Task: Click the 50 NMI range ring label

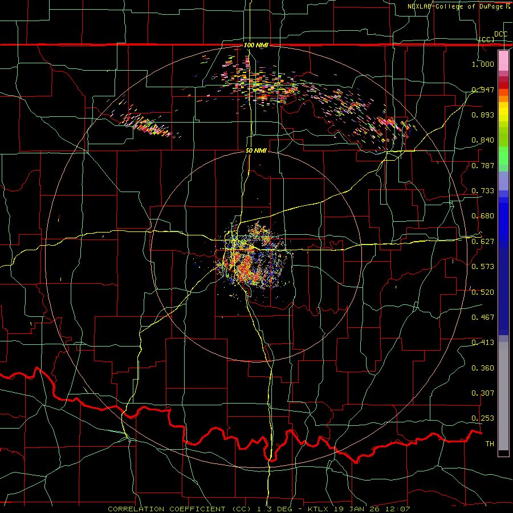Action: pyautogui.click(x=256, y=150)
